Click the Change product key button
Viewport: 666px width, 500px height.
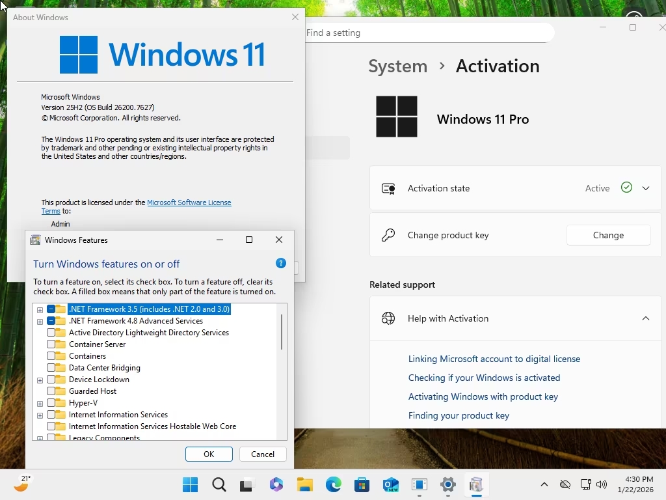point(608,235)
